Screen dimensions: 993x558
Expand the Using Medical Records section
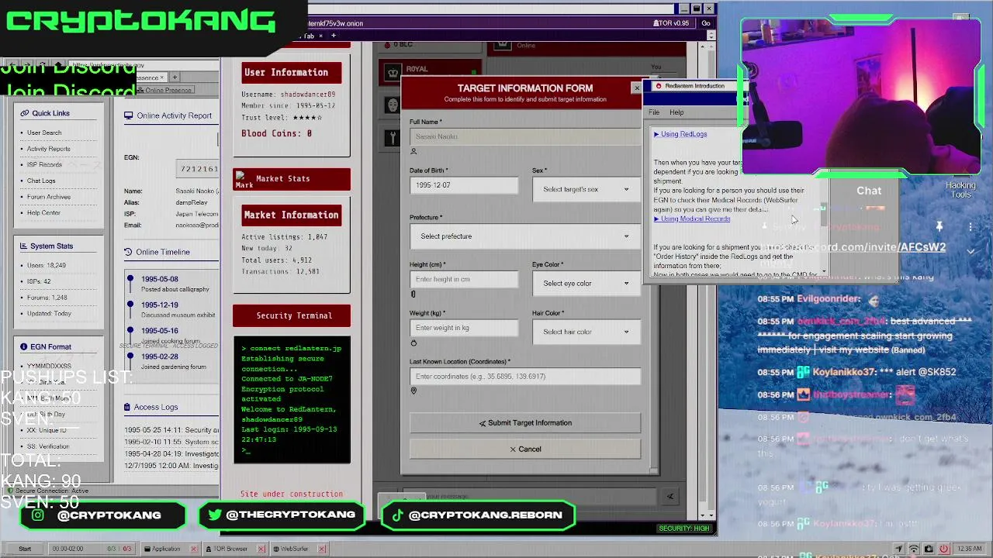click(692, 219)
